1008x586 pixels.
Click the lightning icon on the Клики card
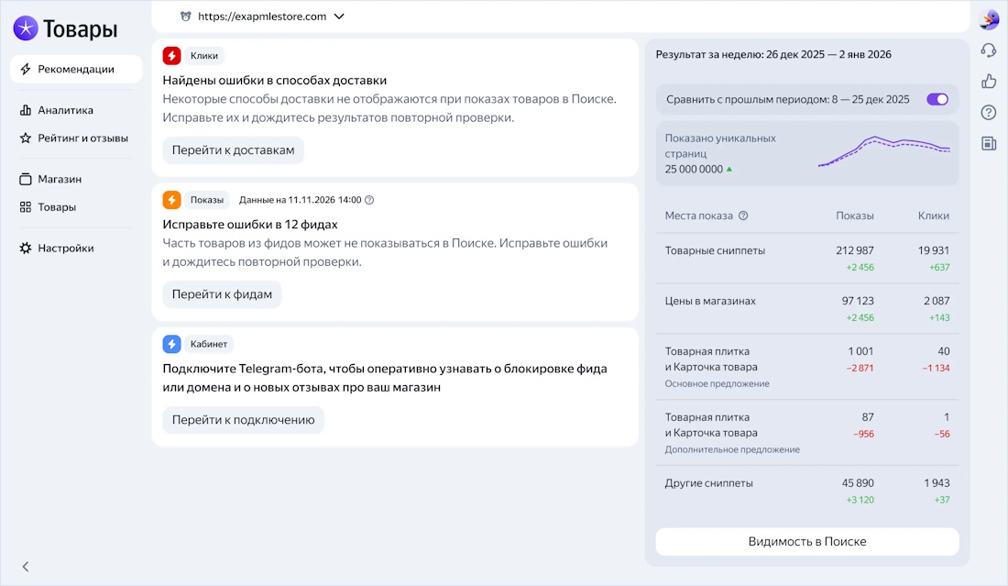pos(172,55)
